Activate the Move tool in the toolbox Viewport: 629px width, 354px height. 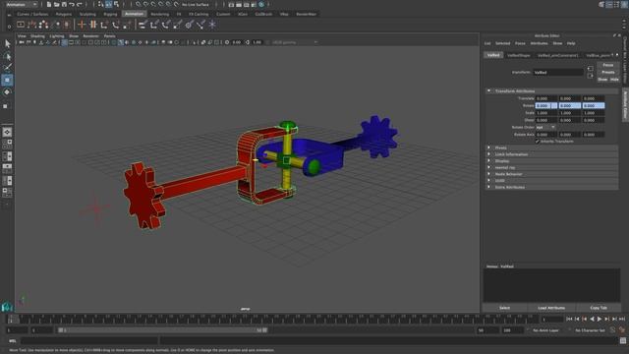point(7,80)
